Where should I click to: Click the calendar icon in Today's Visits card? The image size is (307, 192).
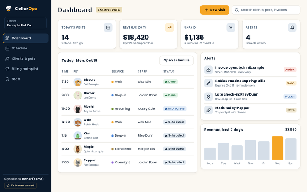(108, 28)
